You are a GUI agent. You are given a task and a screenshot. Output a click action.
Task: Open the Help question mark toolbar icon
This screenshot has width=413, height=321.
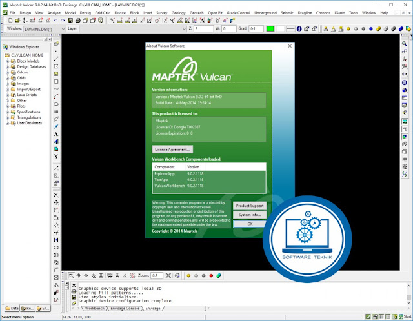click(x=101, y=20)
